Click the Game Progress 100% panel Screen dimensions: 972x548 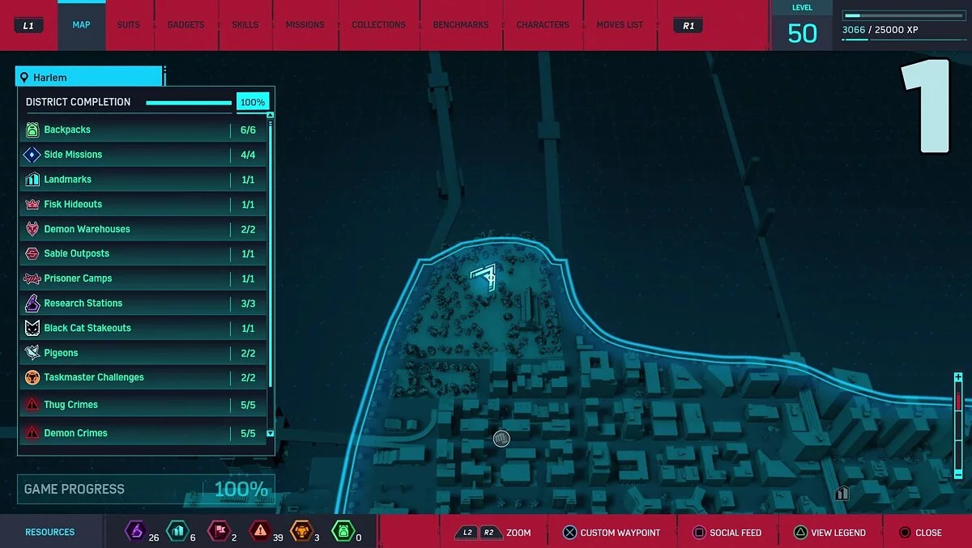coord(146,489)
